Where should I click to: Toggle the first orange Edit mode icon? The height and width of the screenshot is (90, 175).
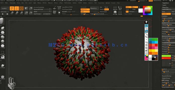tap(12, 8)
